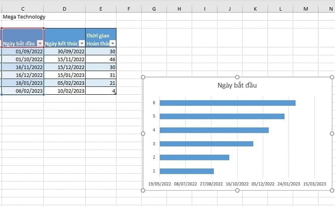335x206 pixels.
Task: Click the axis label 08/07/2022
Action: (x=185, y=184)
